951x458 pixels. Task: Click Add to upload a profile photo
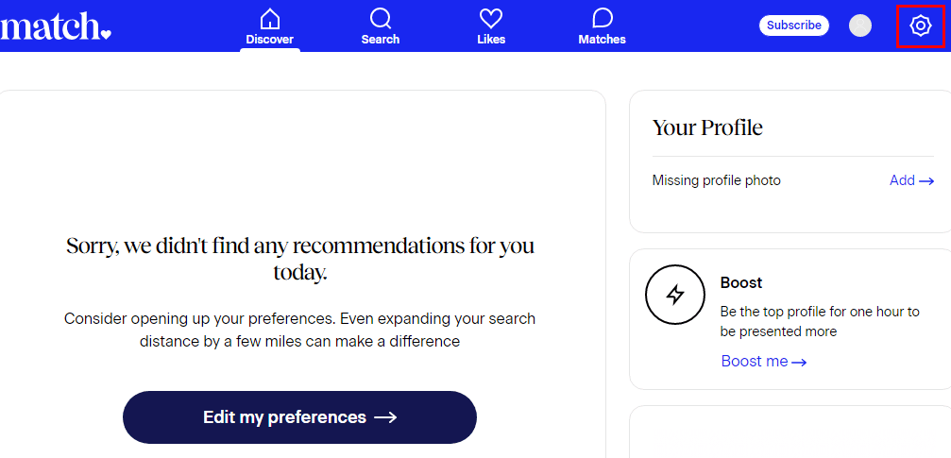pyautogui.click(x=902, y=180)
